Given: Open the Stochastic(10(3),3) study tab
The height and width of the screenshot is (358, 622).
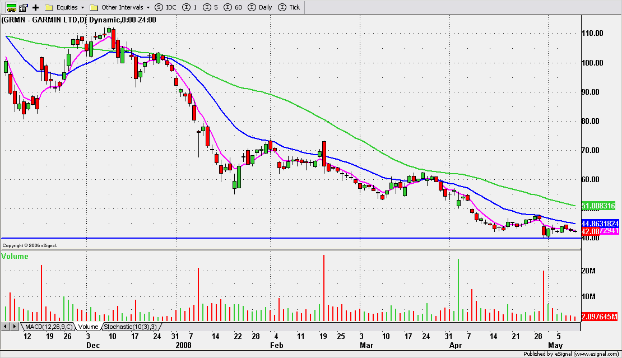Looking at the screenshot, I should [x=131, y=327].
